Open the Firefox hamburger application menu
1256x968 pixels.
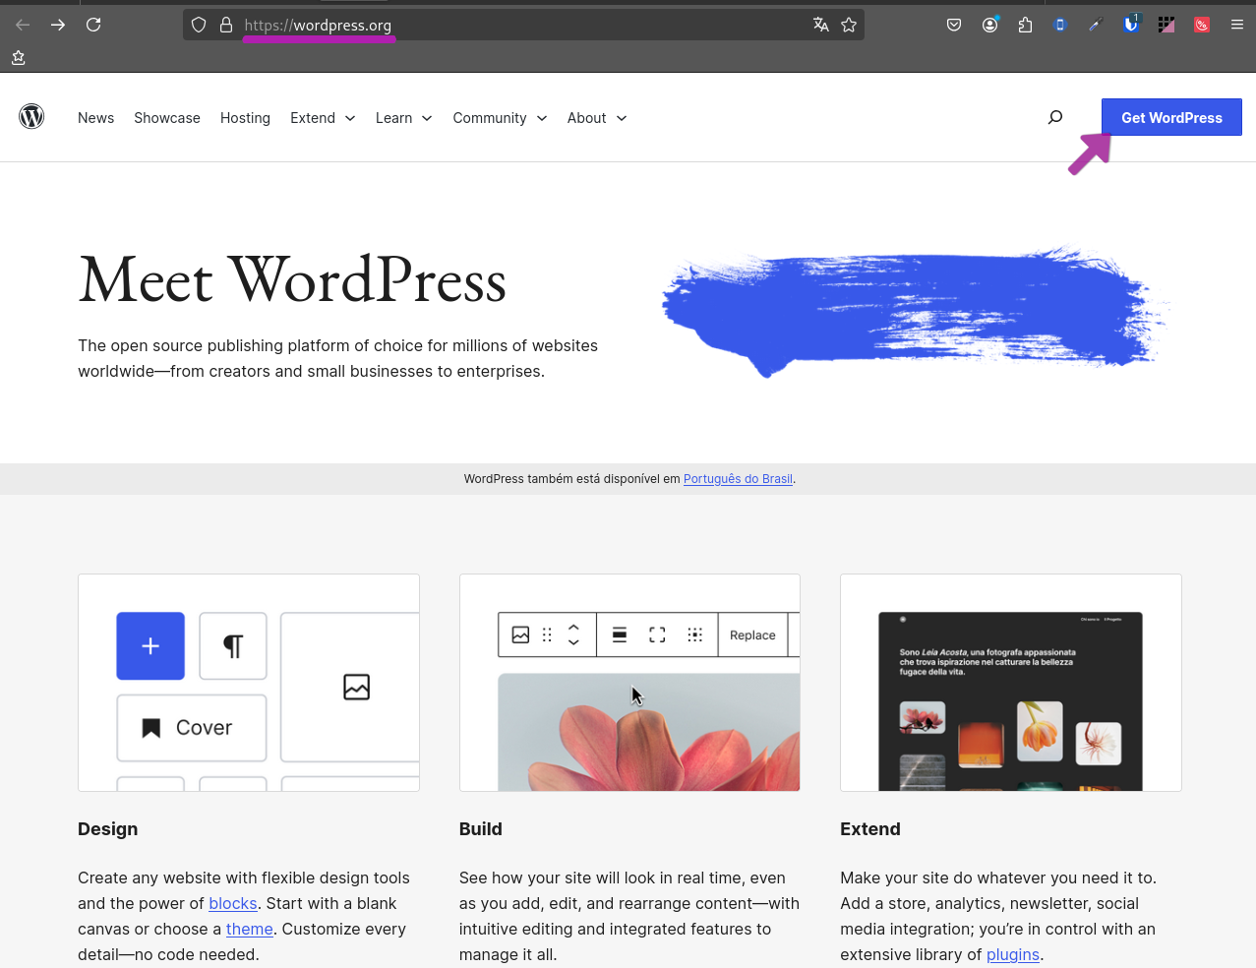(x=1237, y=25)
